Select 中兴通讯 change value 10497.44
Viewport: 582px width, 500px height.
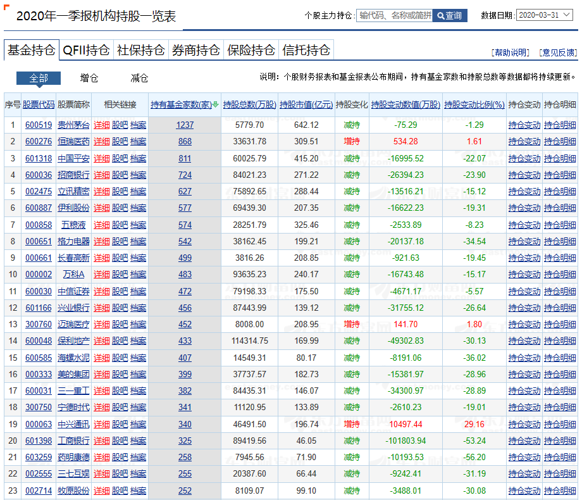406,424
